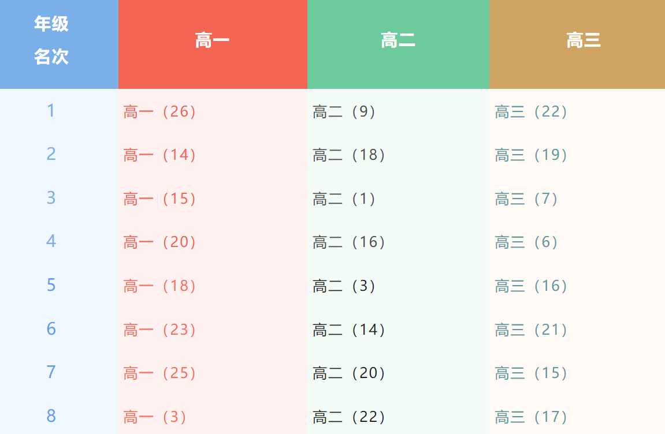Open the 高二（9）class entry

[x=344, y=111]
